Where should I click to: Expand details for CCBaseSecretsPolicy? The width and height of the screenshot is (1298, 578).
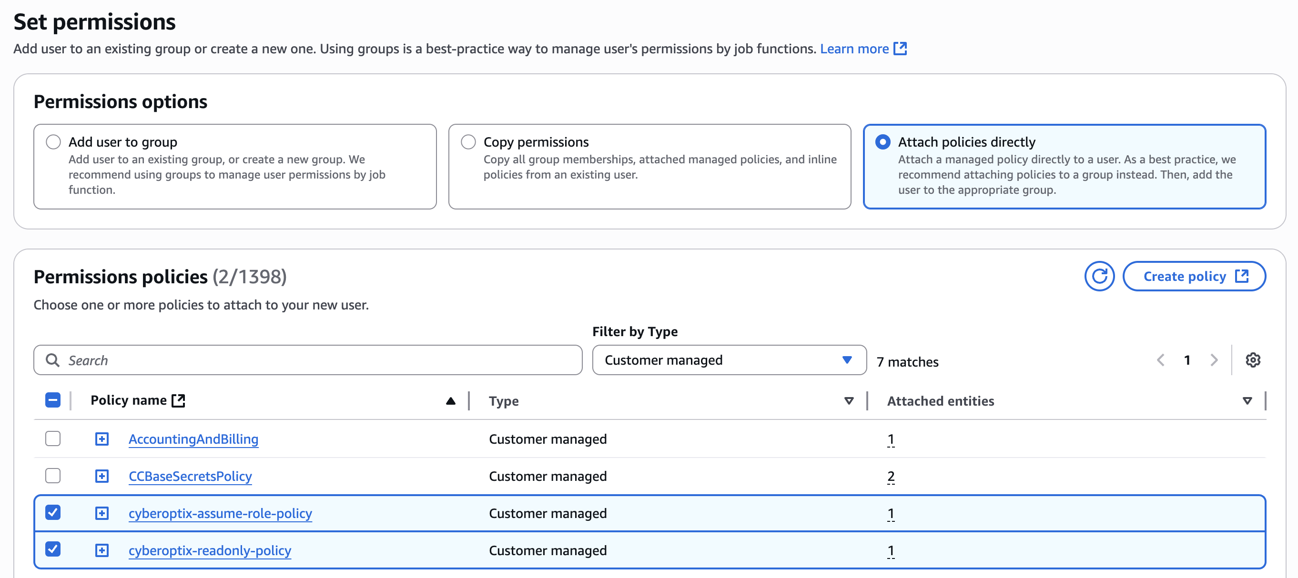tap(102, 476)
